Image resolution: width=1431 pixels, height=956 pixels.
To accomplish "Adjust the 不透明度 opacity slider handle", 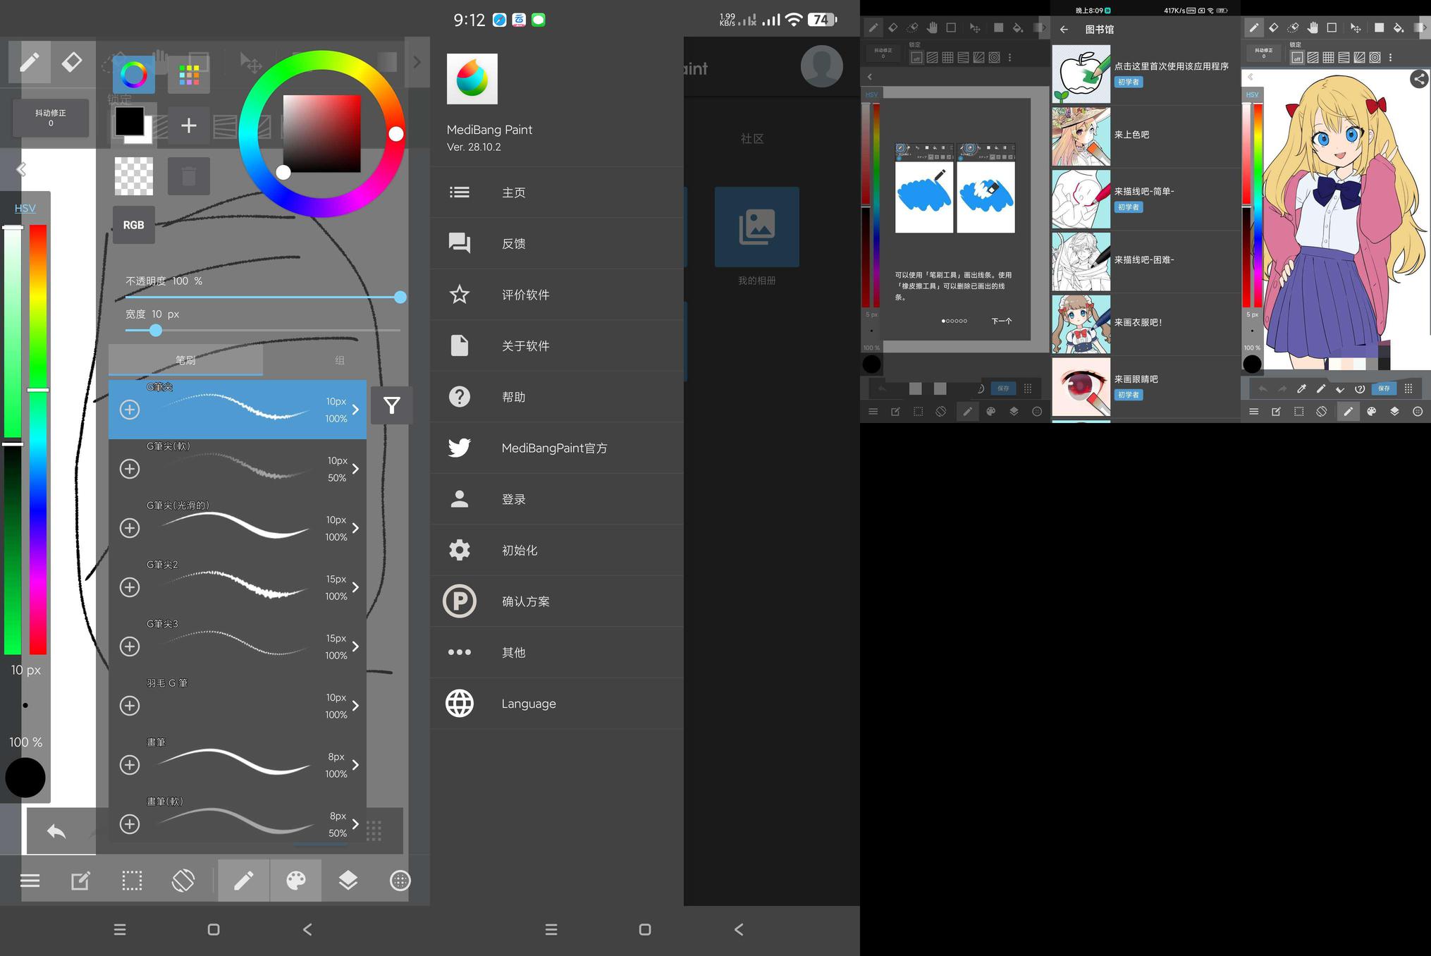I will tap(400, 298).
